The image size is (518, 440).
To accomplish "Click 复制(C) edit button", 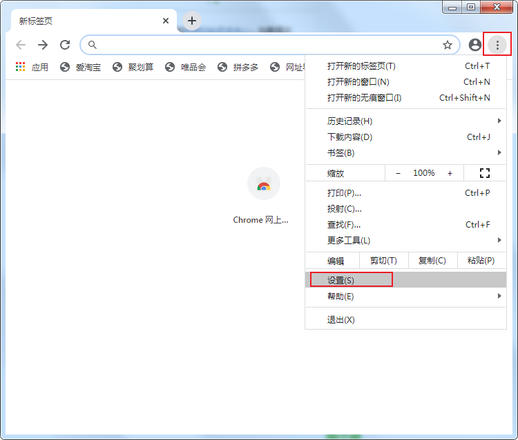I will (x=432, y=261).
